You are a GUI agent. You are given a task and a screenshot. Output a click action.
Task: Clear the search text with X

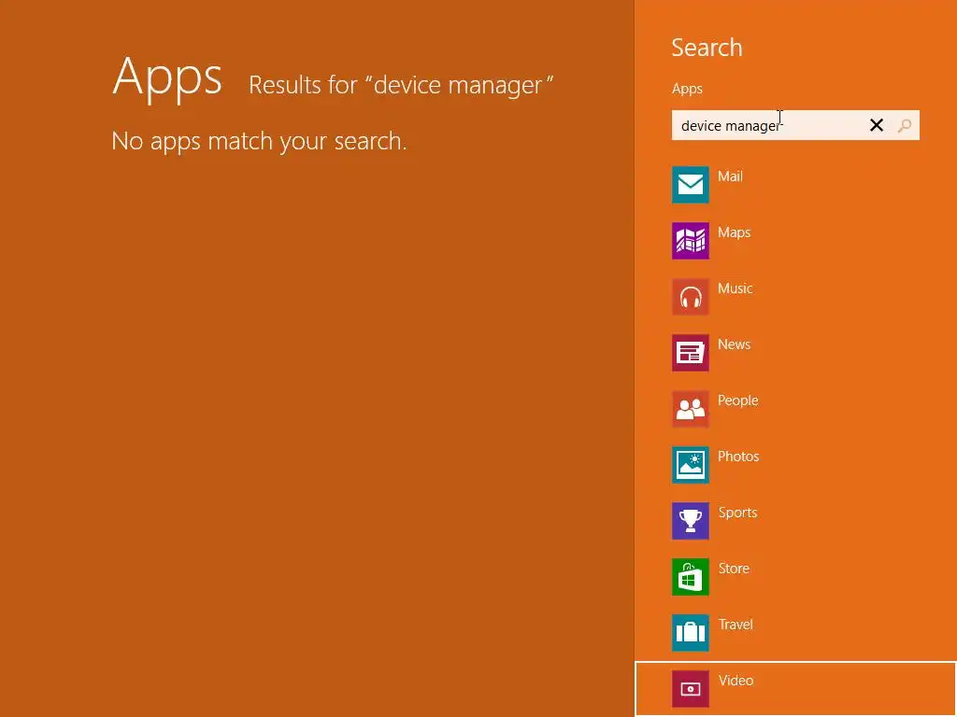point(877,125)
